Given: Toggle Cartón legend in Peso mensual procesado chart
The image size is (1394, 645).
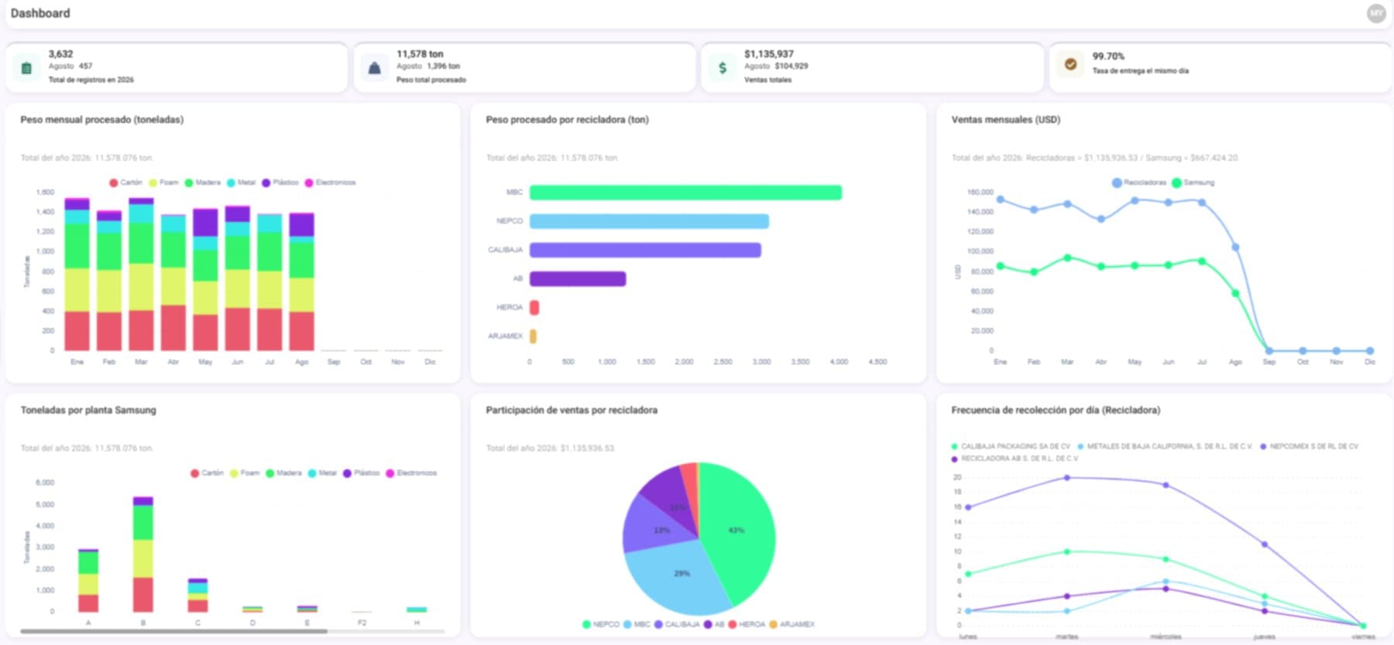Looking at the screenshot, I should 125,183.
